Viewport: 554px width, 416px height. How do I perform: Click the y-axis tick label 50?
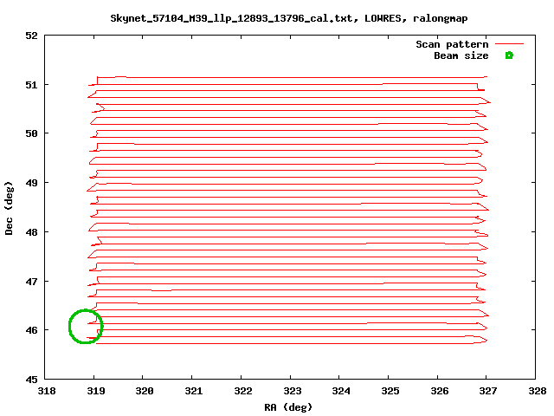pos(31,133)
